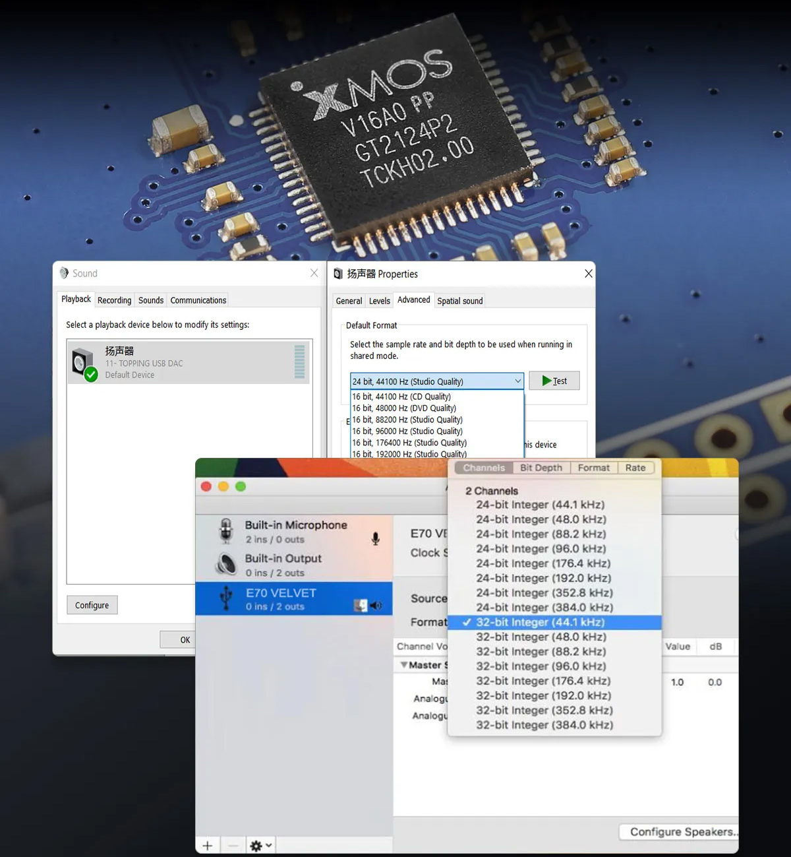Select the Advanced tab
Viewport: 791px width, 857px height.
tap(414, 300)
